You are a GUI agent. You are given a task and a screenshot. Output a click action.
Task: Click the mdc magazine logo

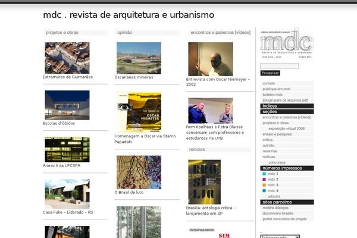[x=287, y=42]
